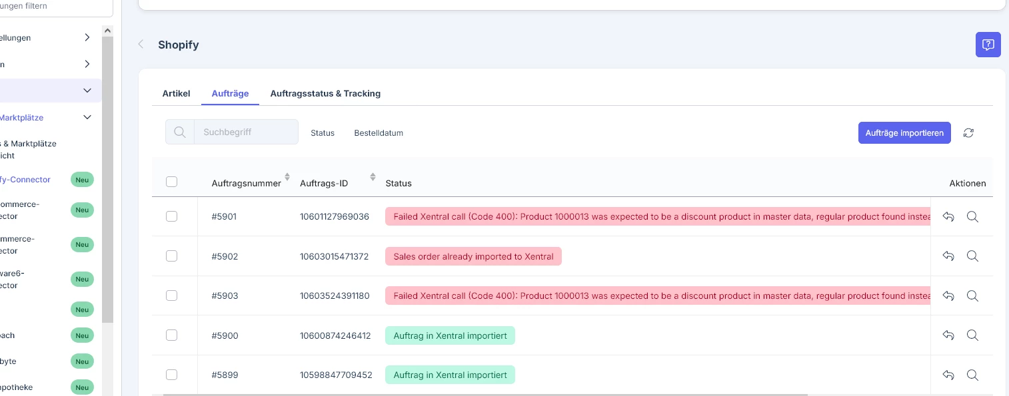View details of order #5900
Screen dimensions: 1009x396
[x=972, y=335]
